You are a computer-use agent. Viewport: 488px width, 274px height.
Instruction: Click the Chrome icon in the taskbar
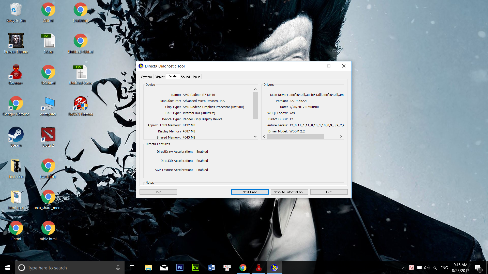click(x=243, y=267)
